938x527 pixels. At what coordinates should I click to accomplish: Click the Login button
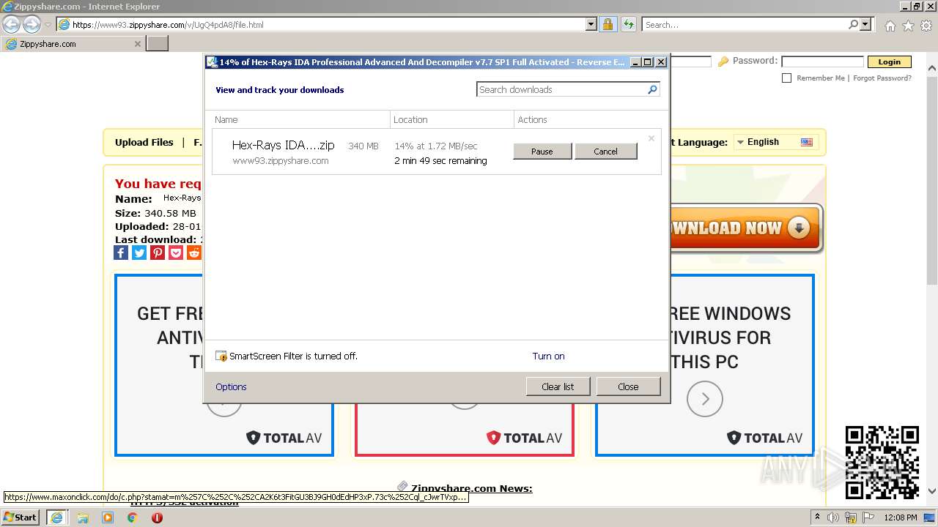[889, 61]
